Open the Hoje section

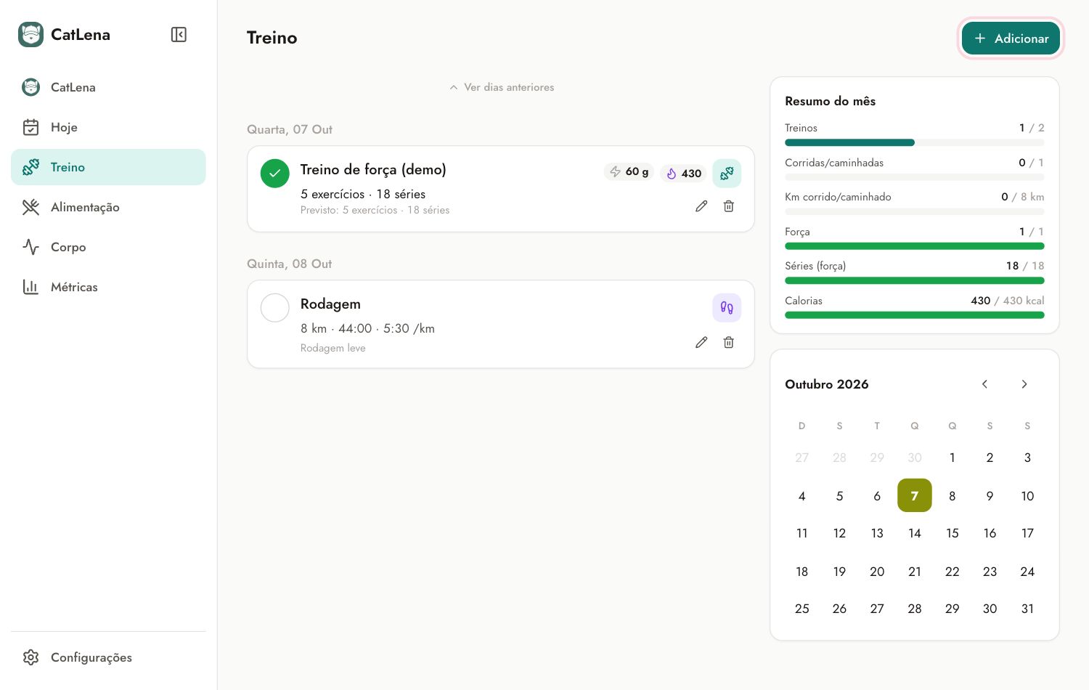108,127
